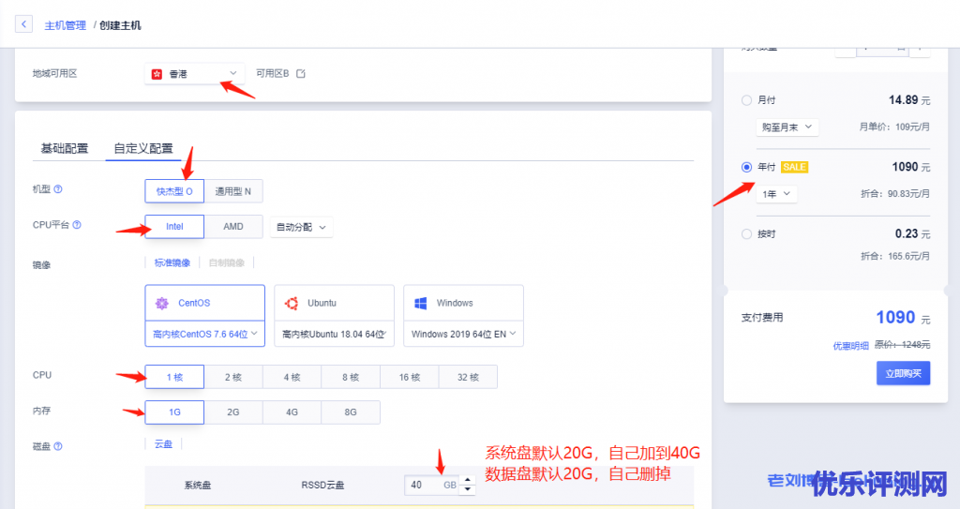Select the 按时 payment radio button
Screen dimensions: 960x509
pos(746,233)
